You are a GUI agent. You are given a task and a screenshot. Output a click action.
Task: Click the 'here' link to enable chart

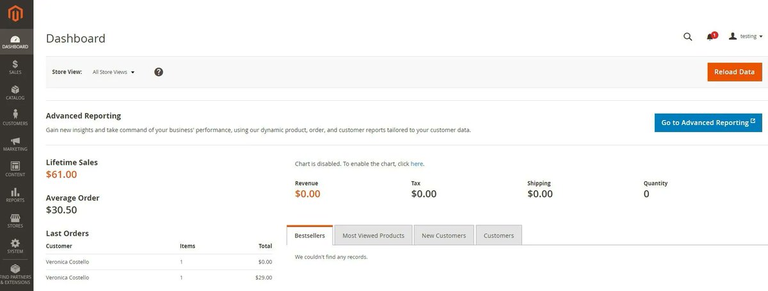(417, 164)
